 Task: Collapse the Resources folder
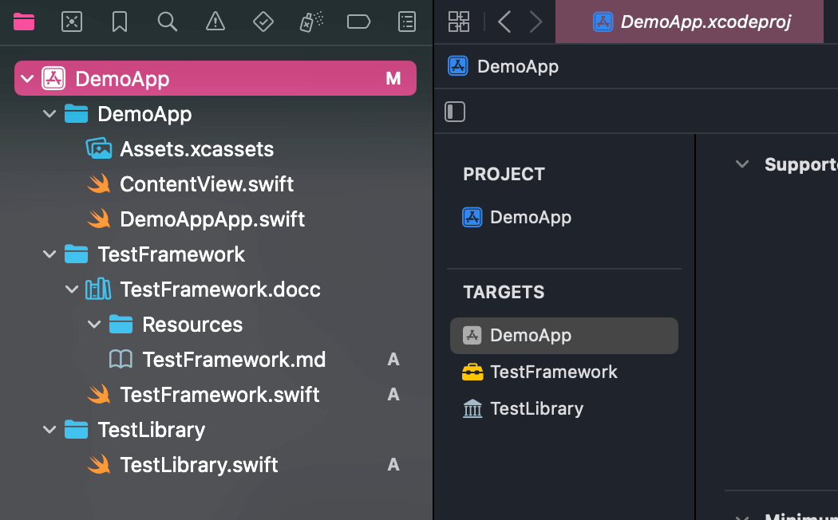pos(94,325)
